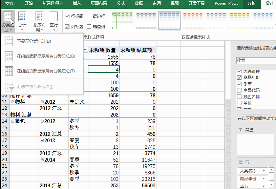Enable the 镶边行 banded rows checkbox
Image resolution: width=276 pixels, height=189 pixels.
(x=89, y=16)
